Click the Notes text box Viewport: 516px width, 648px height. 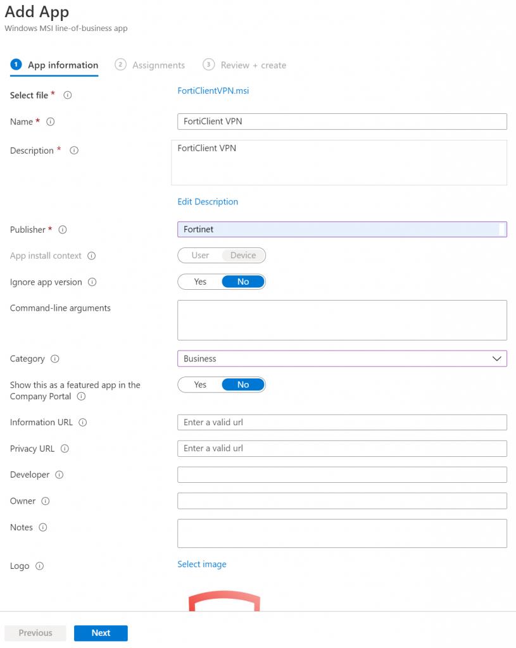(342, 533)
